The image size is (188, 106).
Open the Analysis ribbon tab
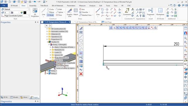click(92, 6)
